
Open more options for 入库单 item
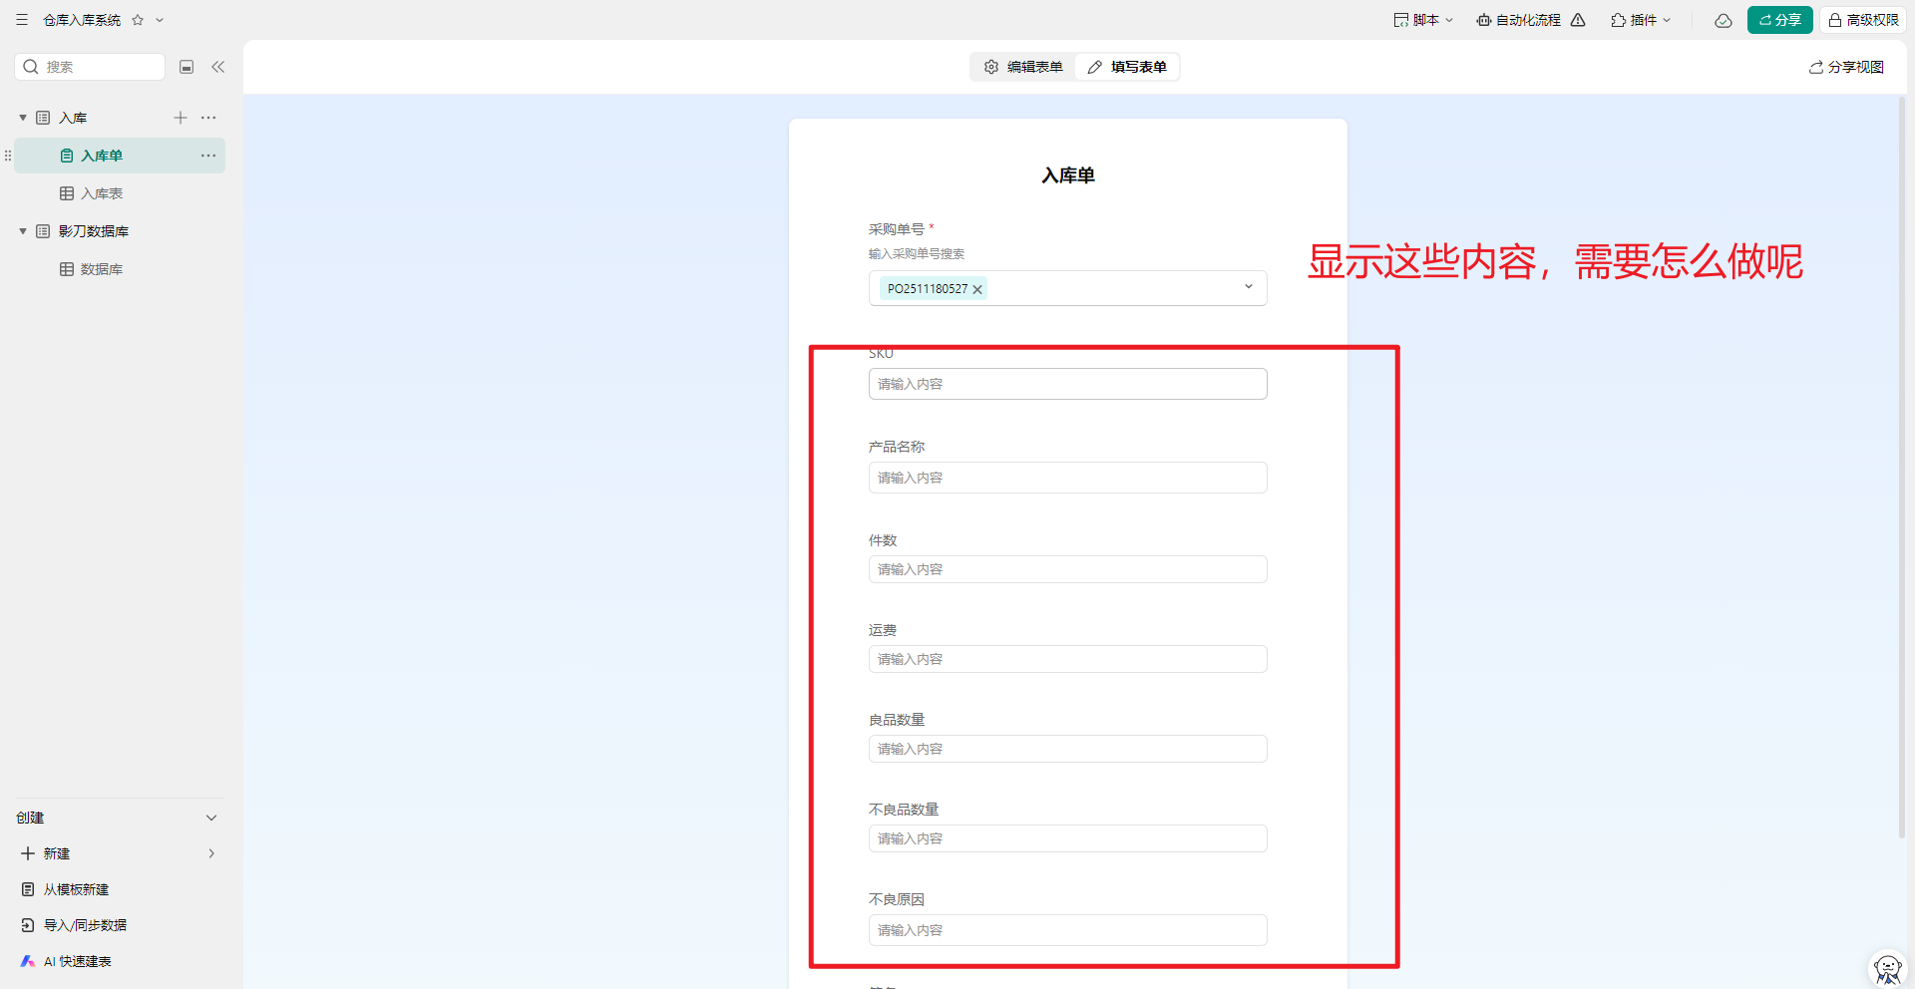208,156
